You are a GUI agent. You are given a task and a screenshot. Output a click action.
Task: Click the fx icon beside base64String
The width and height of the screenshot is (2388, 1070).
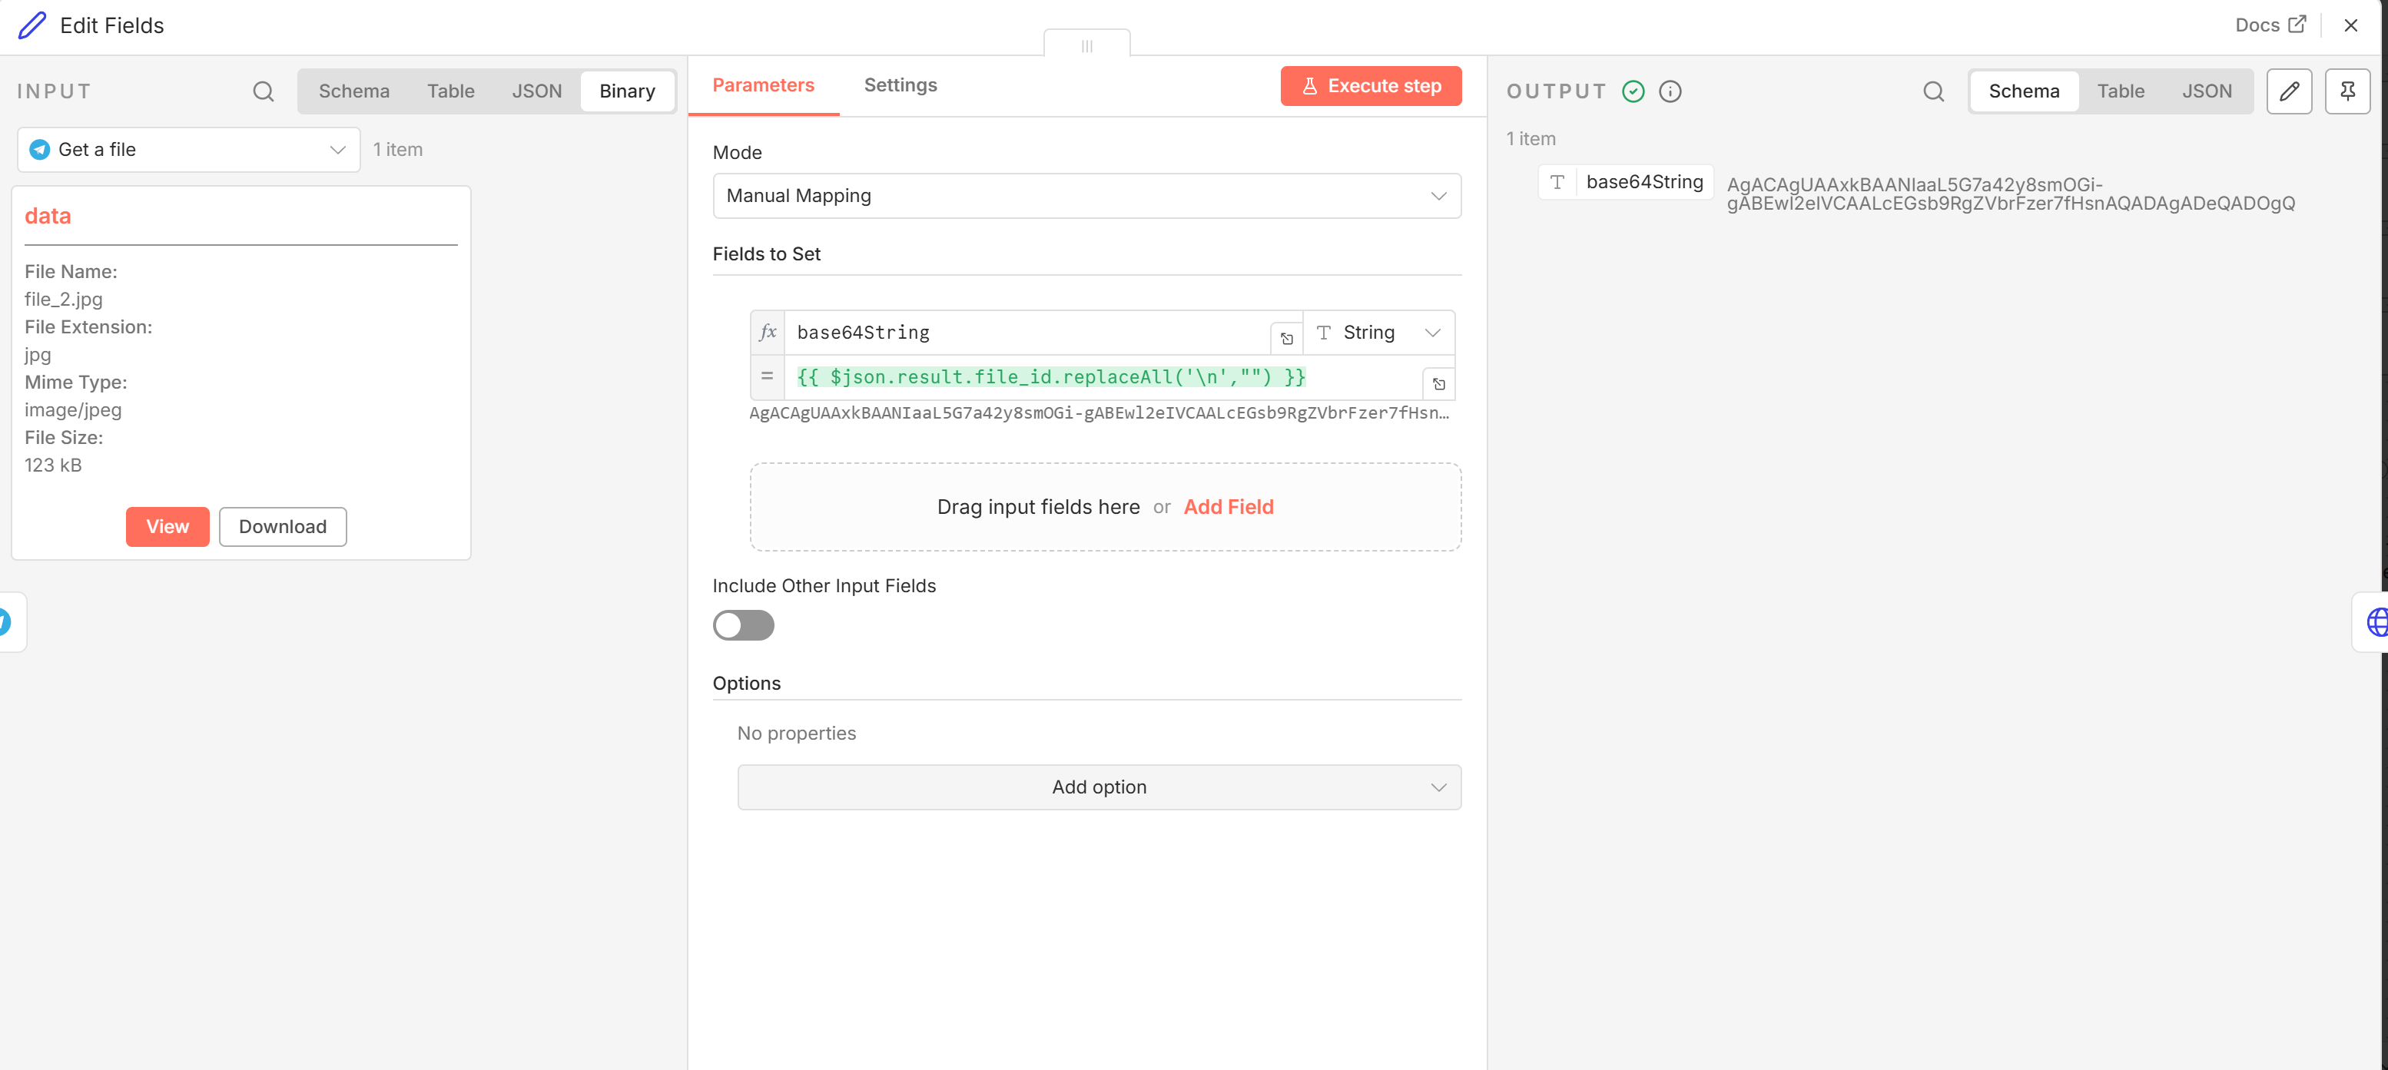tap(768, 333)
